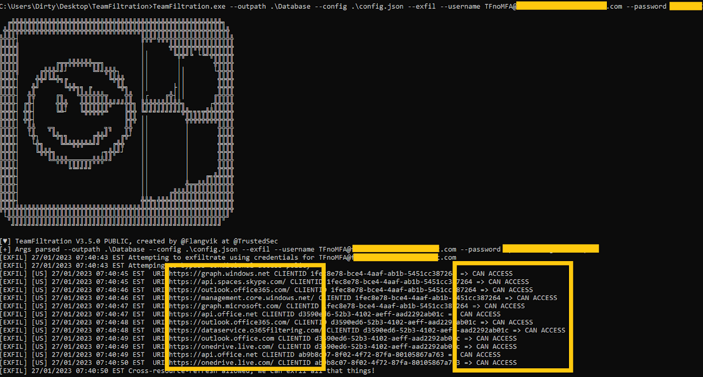
Task: Click CAN ACCESS on the api.spaces.skype.com row
Action: click(509, 282)
